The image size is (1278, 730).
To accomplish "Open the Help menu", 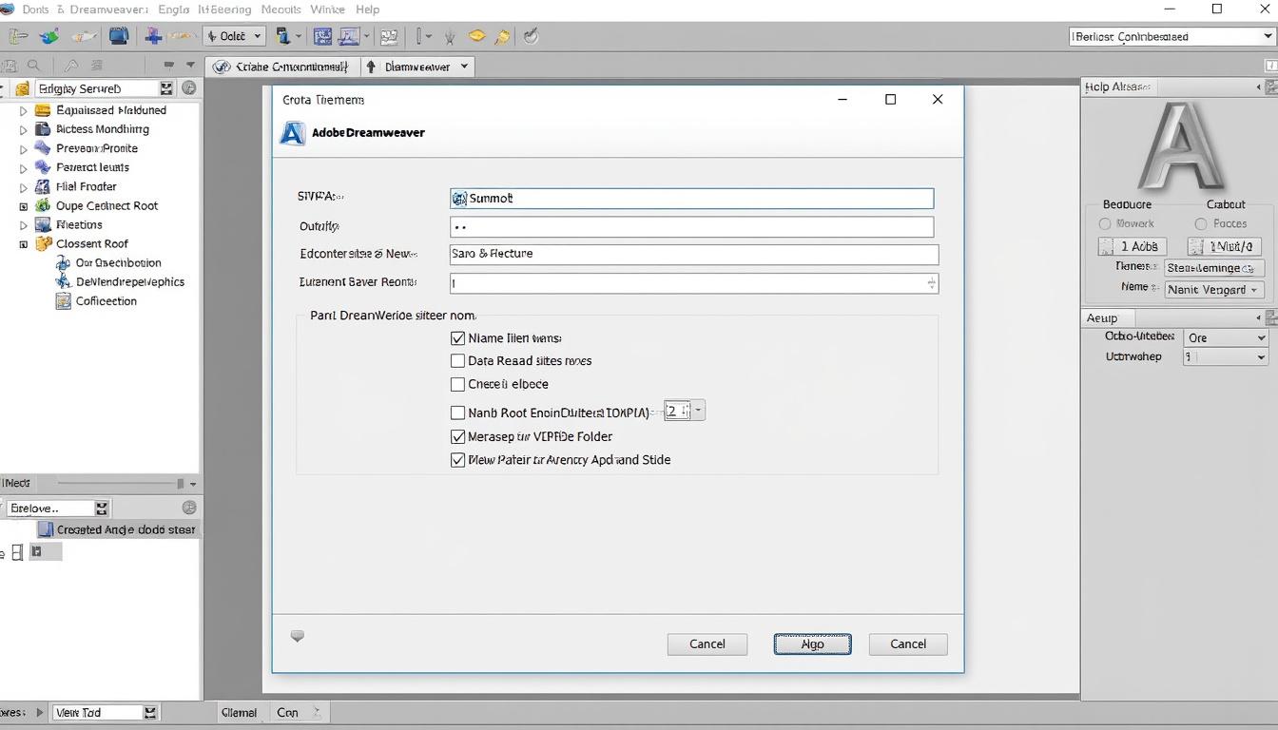I will tap(367, 10).
